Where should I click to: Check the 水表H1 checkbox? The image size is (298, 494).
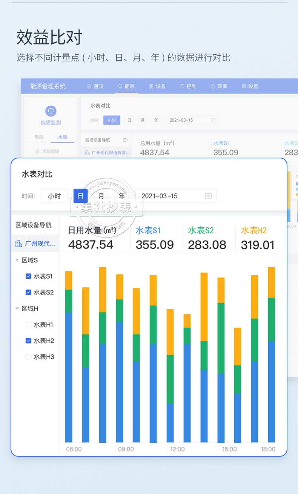point(28,325)
